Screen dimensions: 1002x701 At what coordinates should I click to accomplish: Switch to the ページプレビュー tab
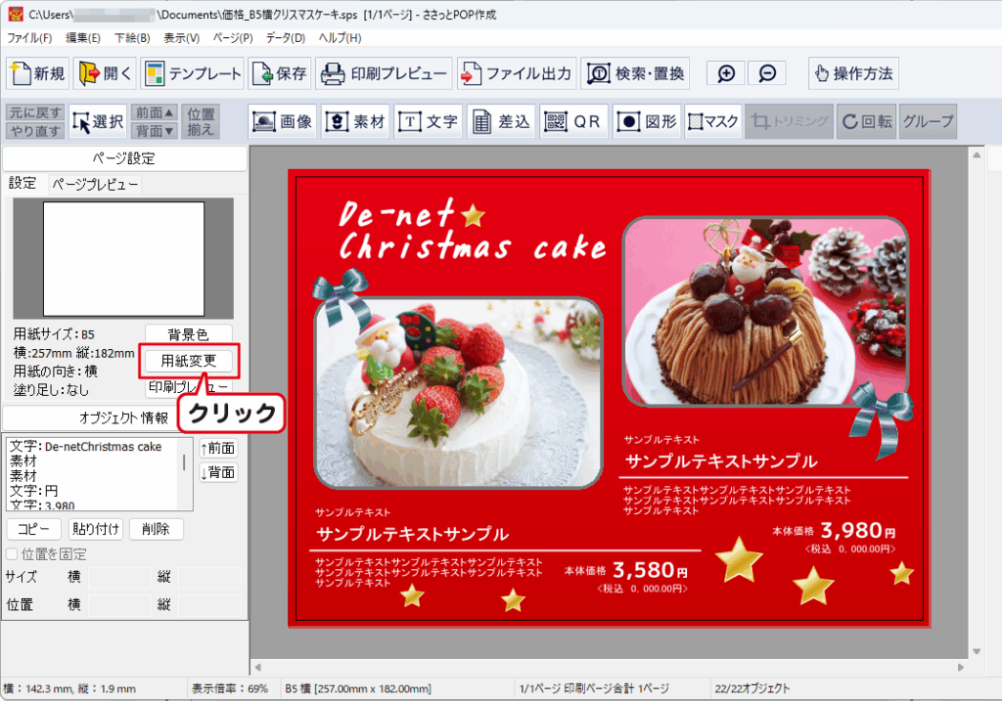(95, 184)
